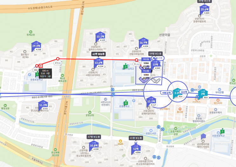236x167 pixels.
Task: Click the 서판교역 station label
Action: tap(166, 93)
